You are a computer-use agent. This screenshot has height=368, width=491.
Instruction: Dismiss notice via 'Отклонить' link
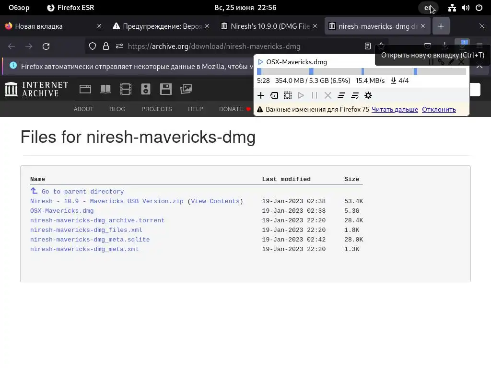pos(439,110)
